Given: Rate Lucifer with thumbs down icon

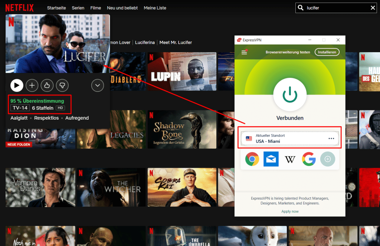Looking at the screenshot, I should coord(62,85).
